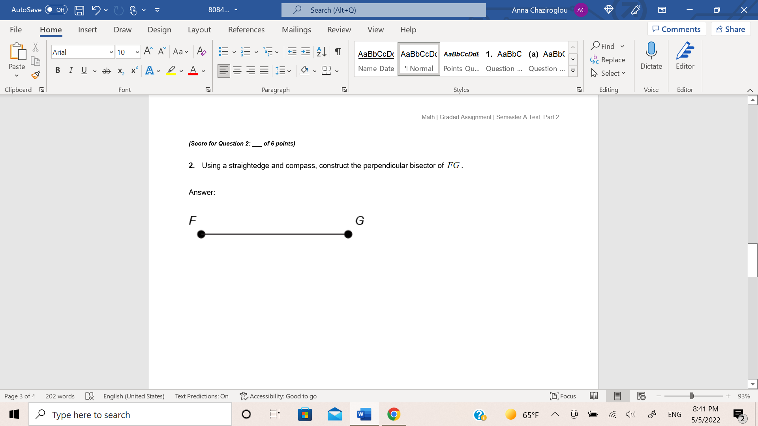Expand the Font Color dropdown arrow
Screen dimensions: 758x426
[203, 71]
